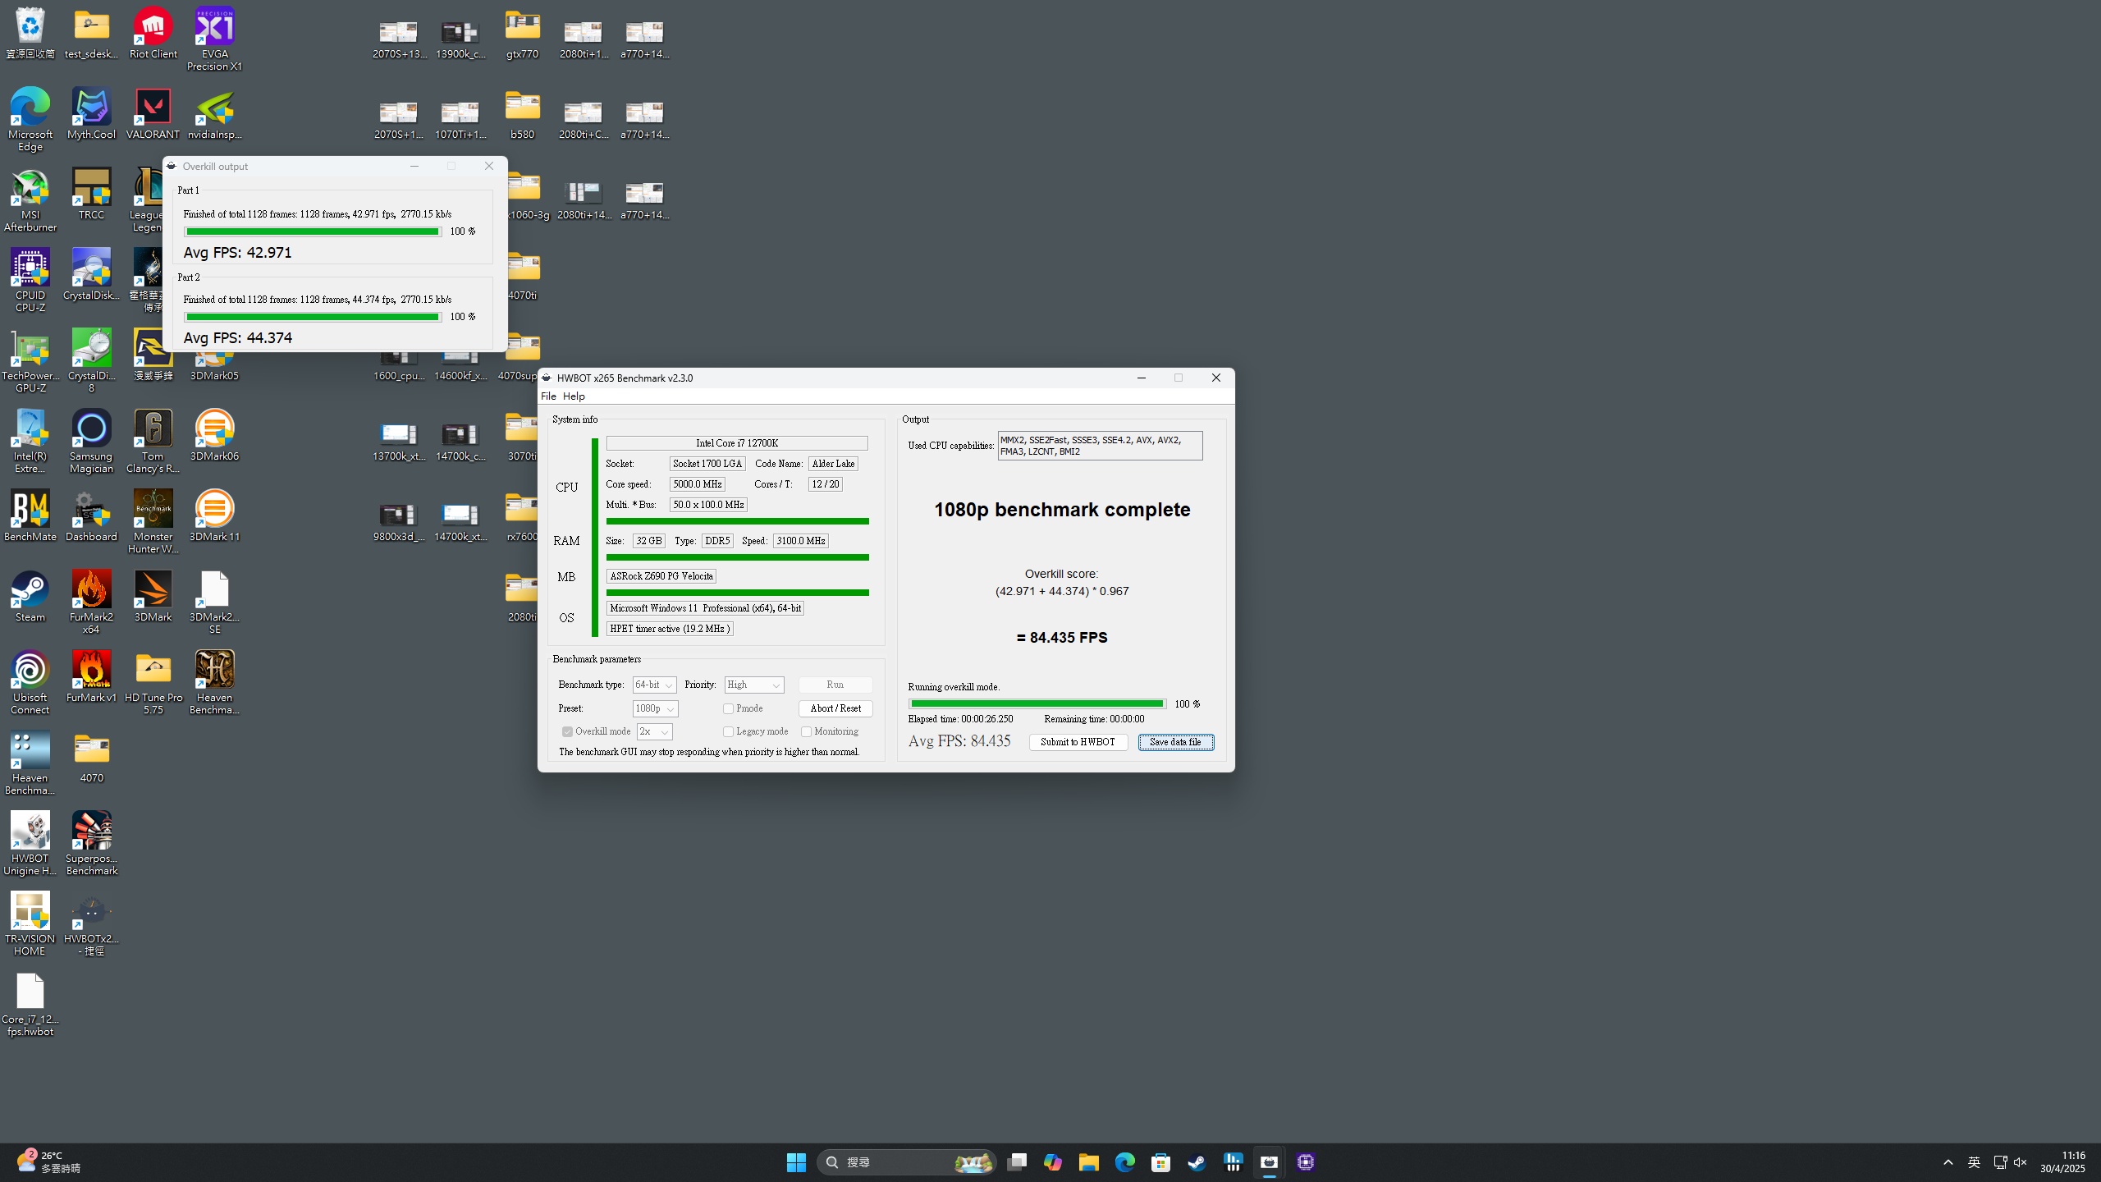Click the HPET timer active field
The height and width of the screenshot is (1182, 2101).
coord(670,629)
